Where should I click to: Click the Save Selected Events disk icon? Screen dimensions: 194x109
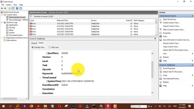click(x=160, y=79)
